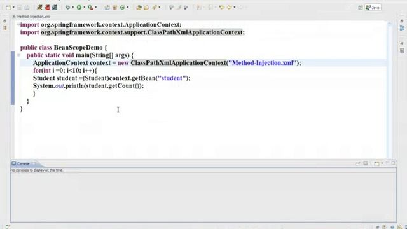Click the Search flashlight icon

point(155,8)
